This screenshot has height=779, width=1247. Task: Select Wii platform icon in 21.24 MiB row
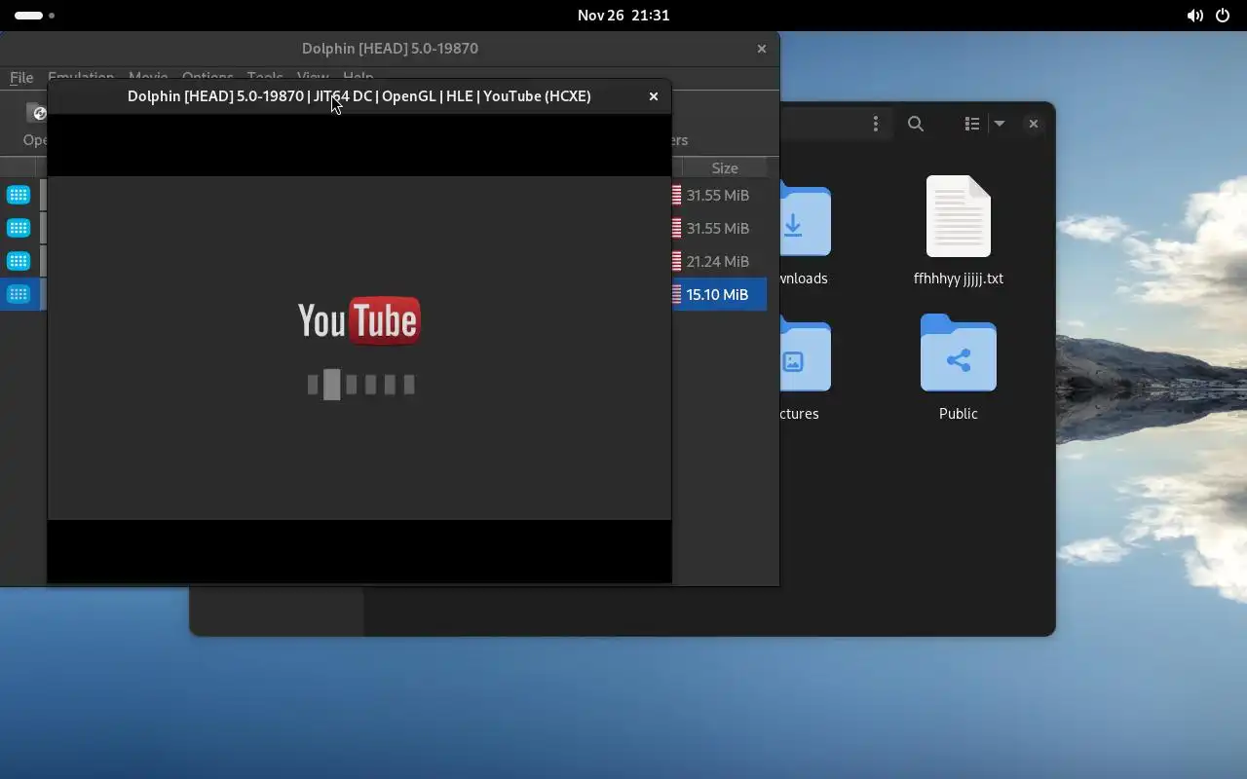(18, 261)
